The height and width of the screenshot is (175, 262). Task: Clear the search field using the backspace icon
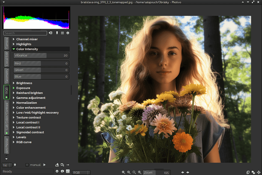pyautogui.click(x=50, y=33)
